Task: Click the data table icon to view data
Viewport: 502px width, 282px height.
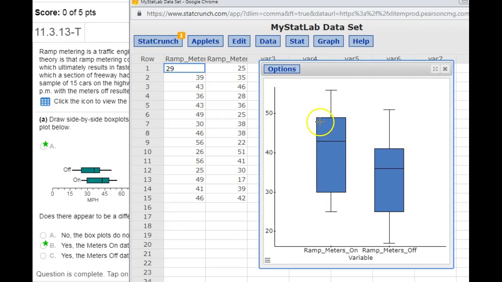Action: tap(45, 101)
